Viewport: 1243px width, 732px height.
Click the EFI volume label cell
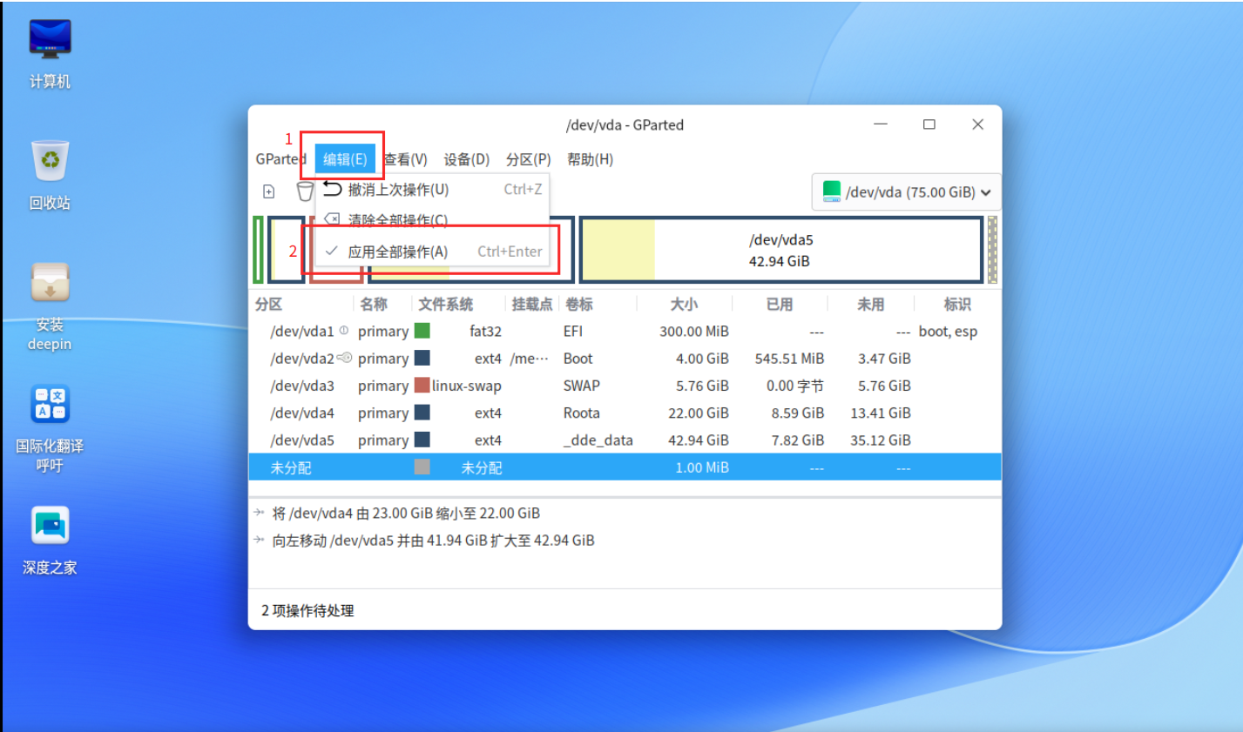[x=572, y=331]
